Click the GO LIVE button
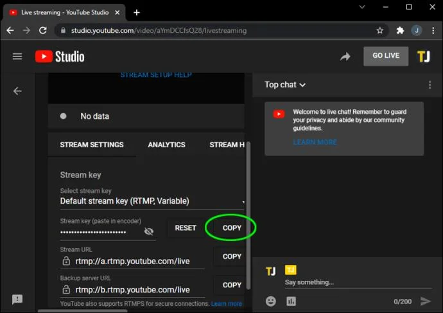 pos(386,56)
